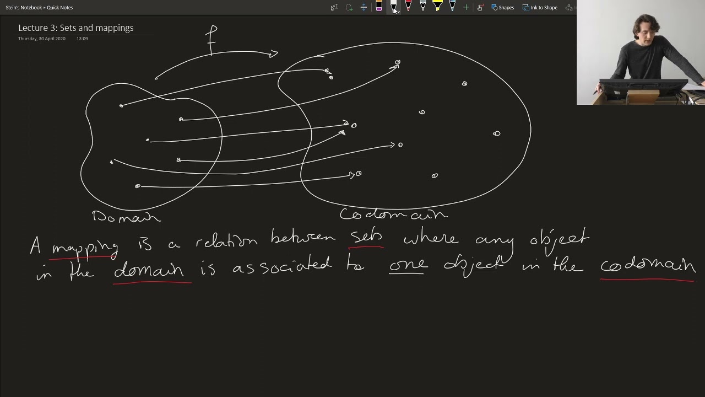Edit the page title 'Lecture 3: Sets and mappings'
Screen dimensions: 705x397
(x=76, y=28)
